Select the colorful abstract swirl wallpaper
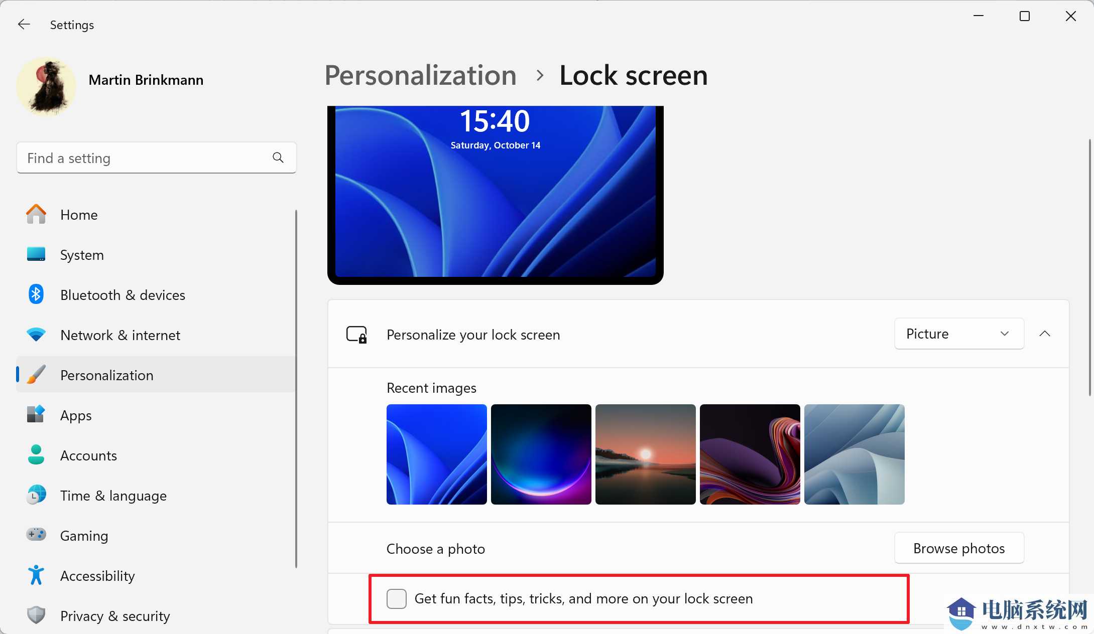 coord(750,453)
